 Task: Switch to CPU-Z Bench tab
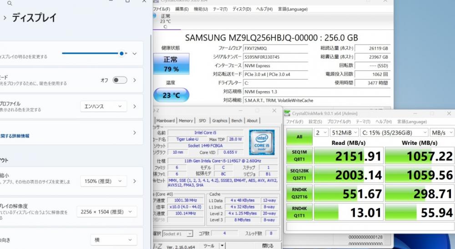(x=237, y=121)
